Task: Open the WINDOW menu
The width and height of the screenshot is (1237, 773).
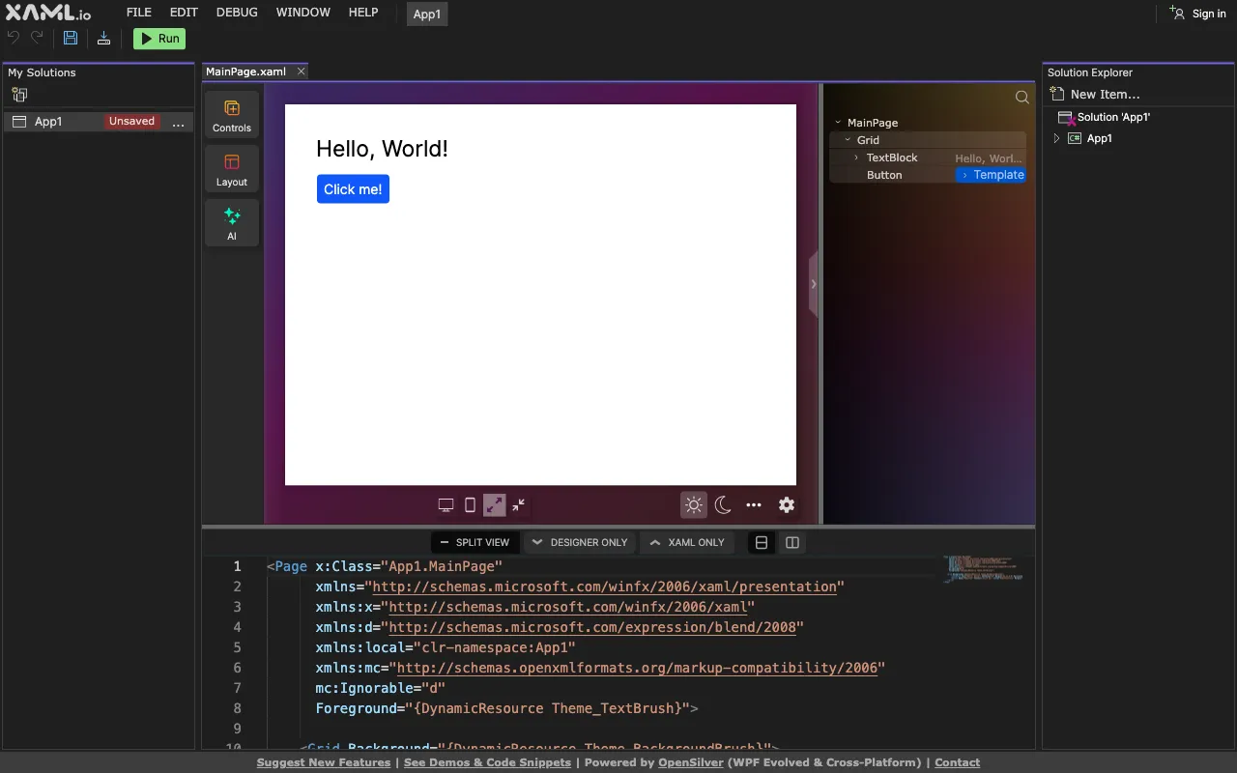Action: tap(303, 13)
